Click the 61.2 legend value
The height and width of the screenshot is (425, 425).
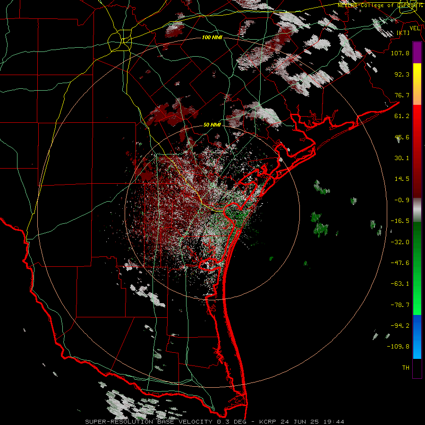pos(402,116)
